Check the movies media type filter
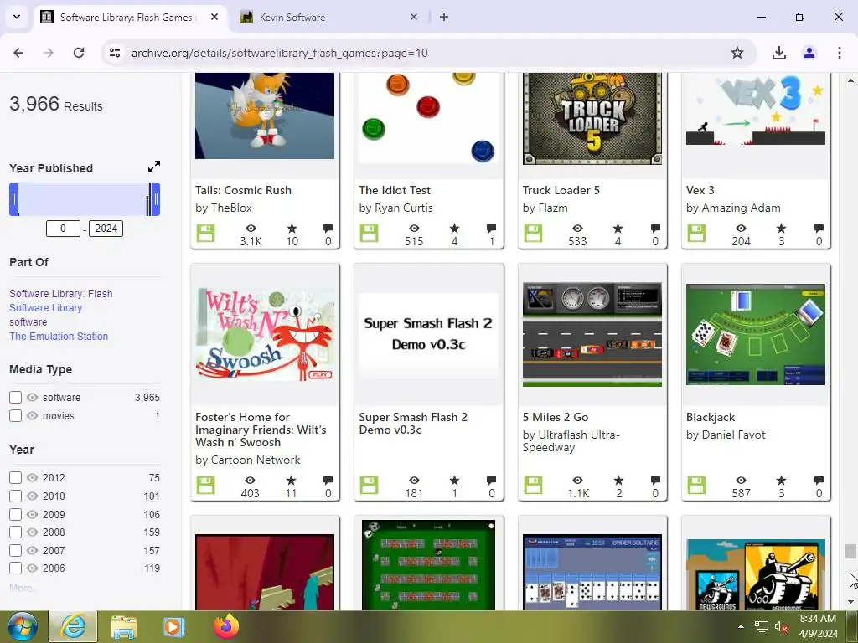858x643 pixels. click(x=15, y=416)
